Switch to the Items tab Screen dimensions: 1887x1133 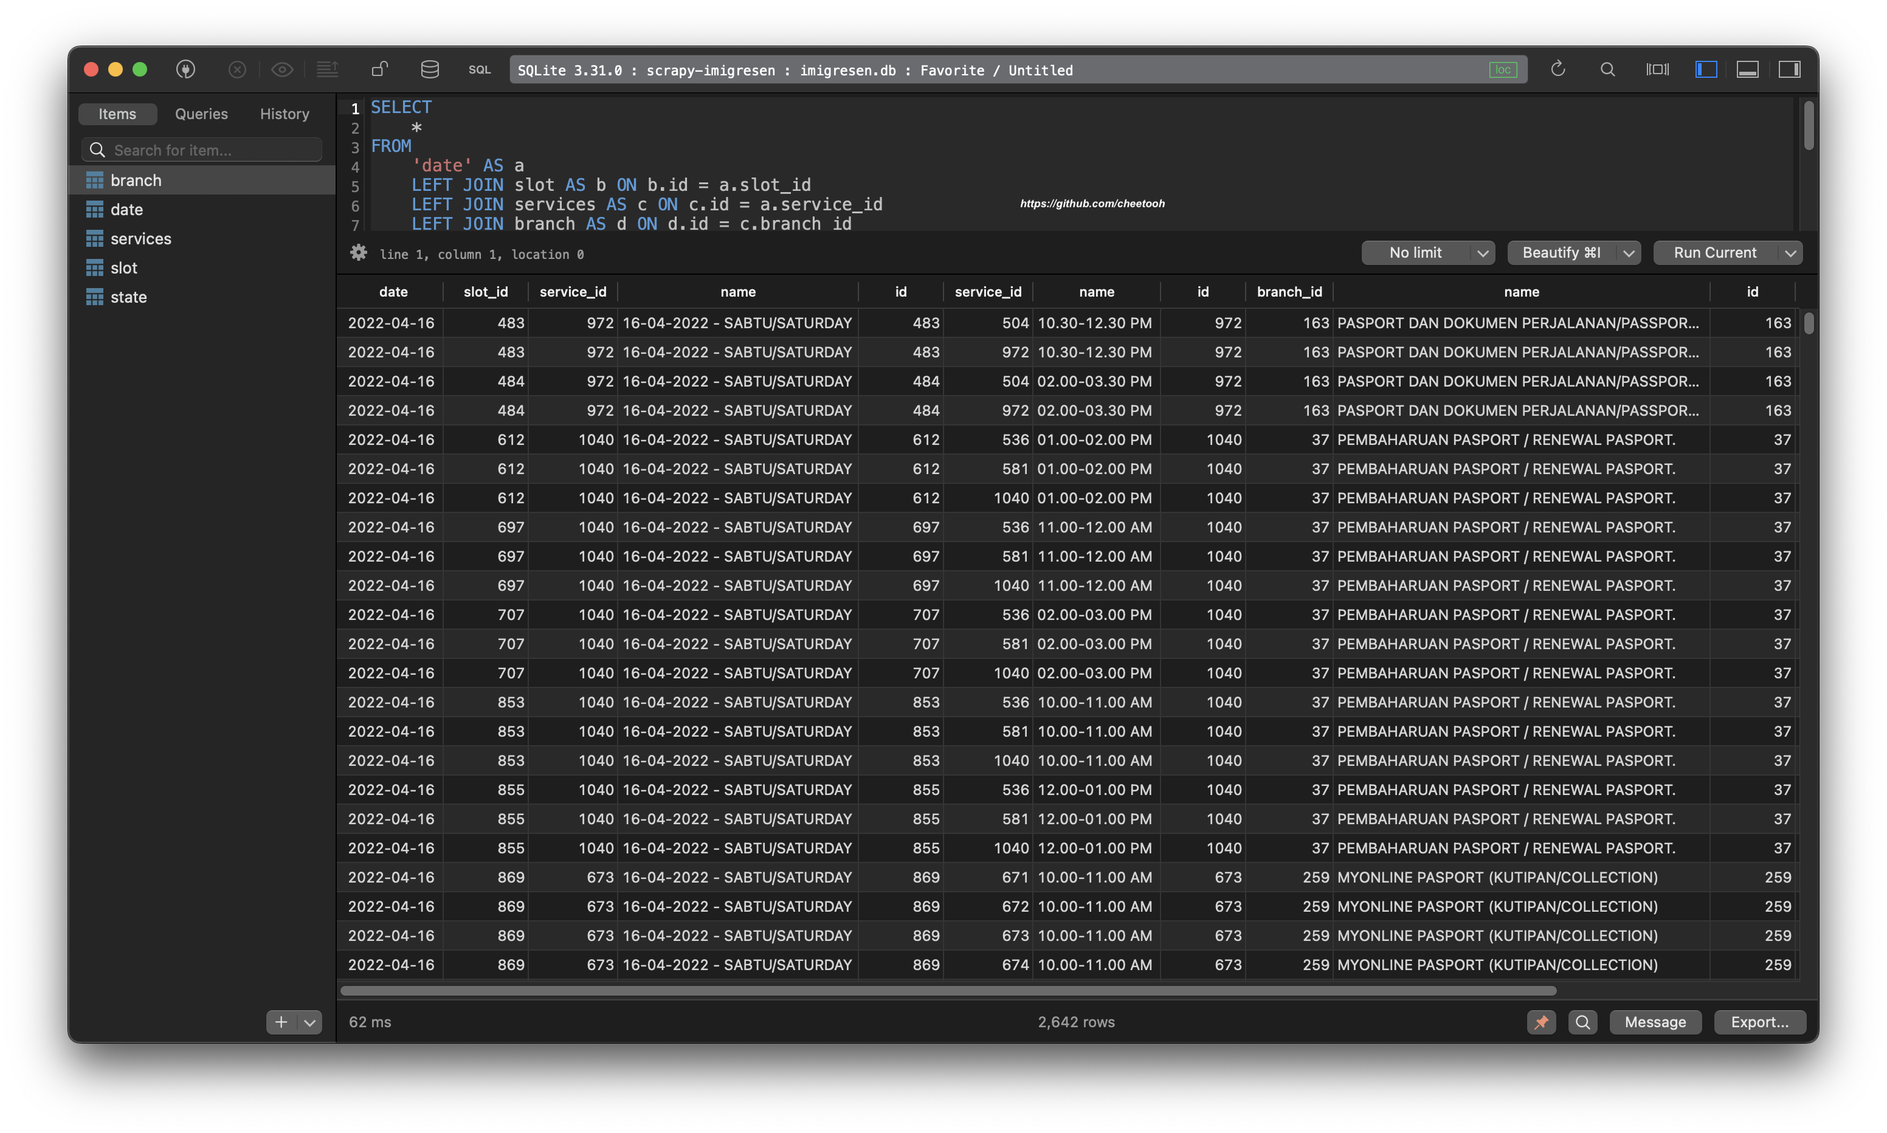pos(117,114)
